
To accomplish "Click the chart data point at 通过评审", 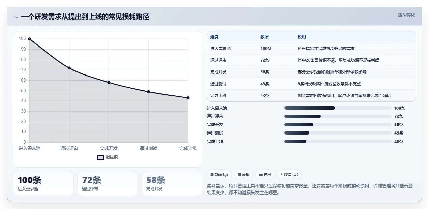I will [x=69, y=68].
